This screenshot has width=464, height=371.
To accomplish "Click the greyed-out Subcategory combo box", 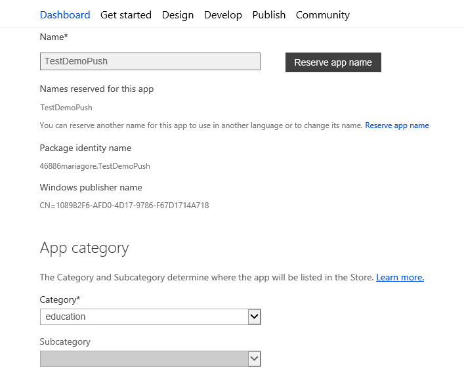I will [x=144, y=359].
